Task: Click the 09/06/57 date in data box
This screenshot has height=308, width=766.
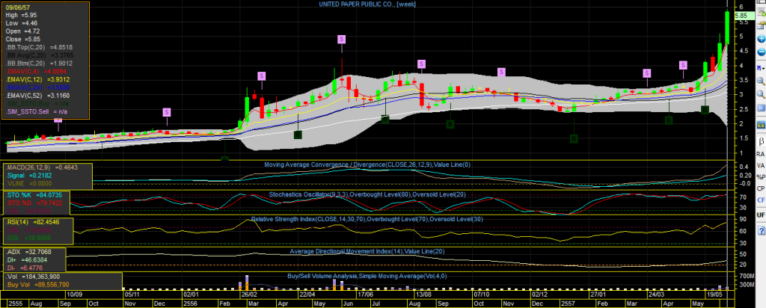Action: tap(17, 7)
